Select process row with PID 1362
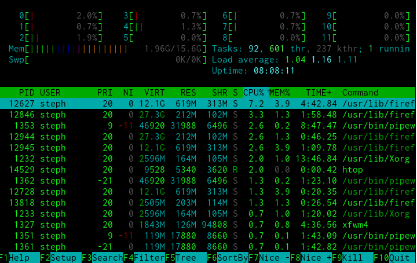 [x=208, y=181]
